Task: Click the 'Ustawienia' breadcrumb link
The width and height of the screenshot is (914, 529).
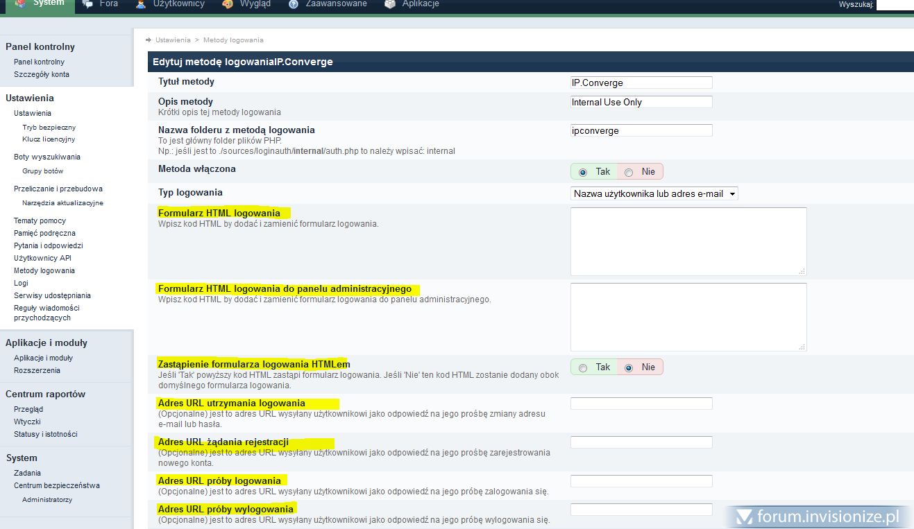Action: [x=173, y=40]
